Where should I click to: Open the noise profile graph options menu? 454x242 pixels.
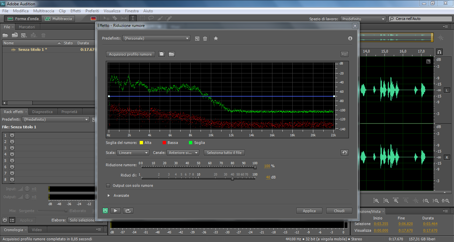coord(345,54)
